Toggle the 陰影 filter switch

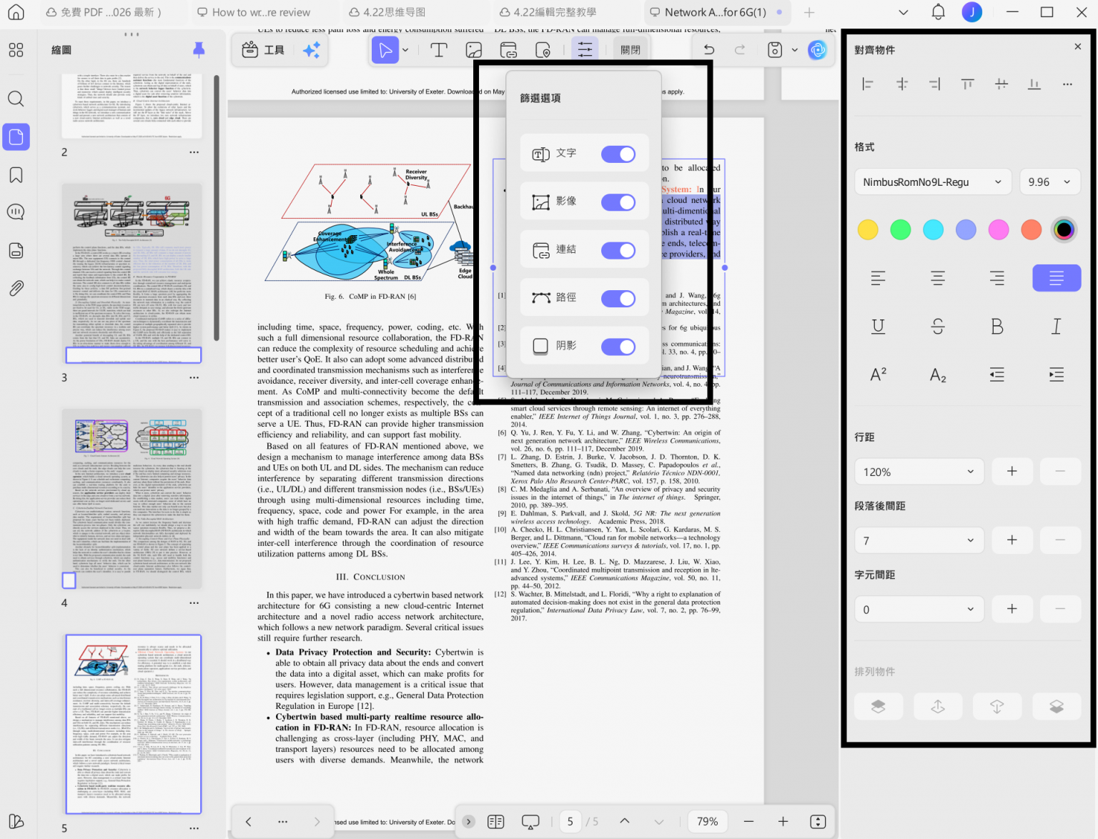[x=618, y=347]
